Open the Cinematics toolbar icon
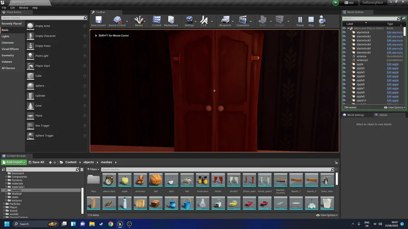 [x=243, y=21]
